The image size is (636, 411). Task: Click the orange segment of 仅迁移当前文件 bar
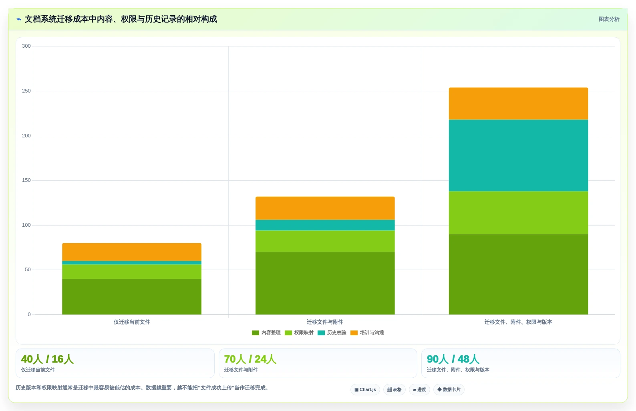click(x=132, y=252)
